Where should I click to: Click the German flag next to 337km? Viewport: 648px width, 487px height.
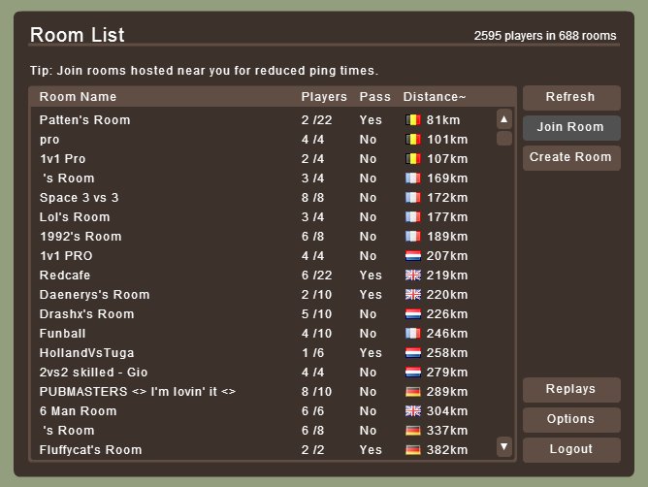tap(413, 431)
